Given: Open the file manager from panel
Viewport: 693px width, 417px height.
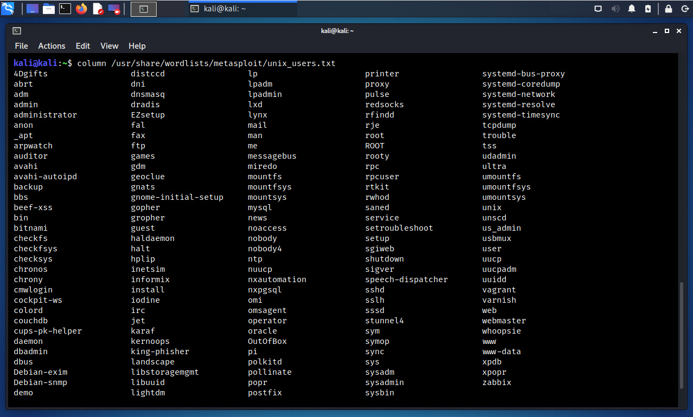Looking at the screenshot, I should point(49,9).
